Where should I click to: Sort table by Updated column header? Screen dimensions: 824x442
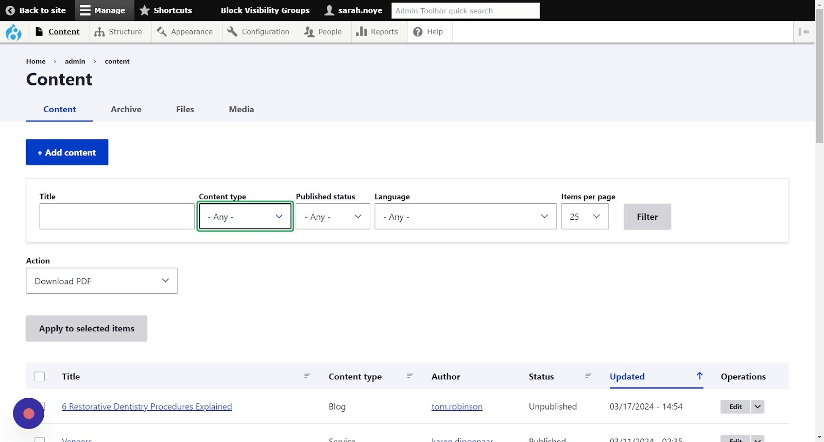click(x=627, y=377)
